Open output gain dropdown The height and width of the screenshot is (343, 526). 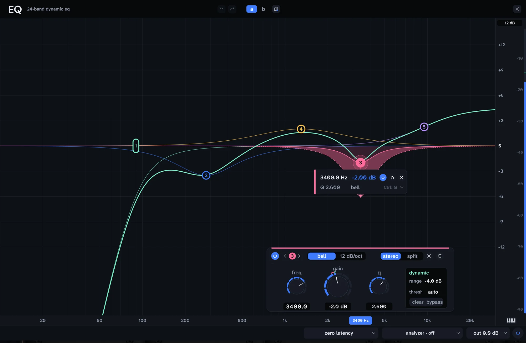coord(488,333)
